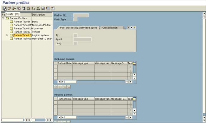Click the Message type column header in Outbound parmtrs
206x123 pixels.
coord(83,63)
